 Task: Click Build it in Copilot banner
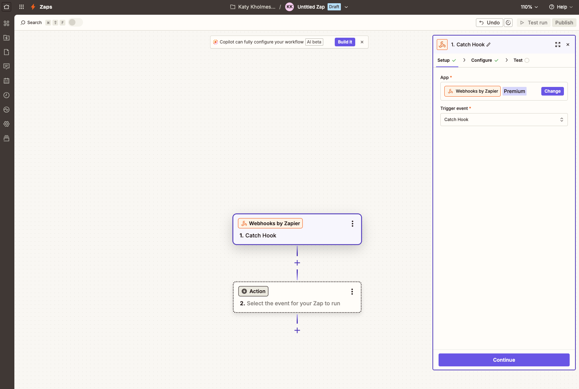tap(345, 42)
